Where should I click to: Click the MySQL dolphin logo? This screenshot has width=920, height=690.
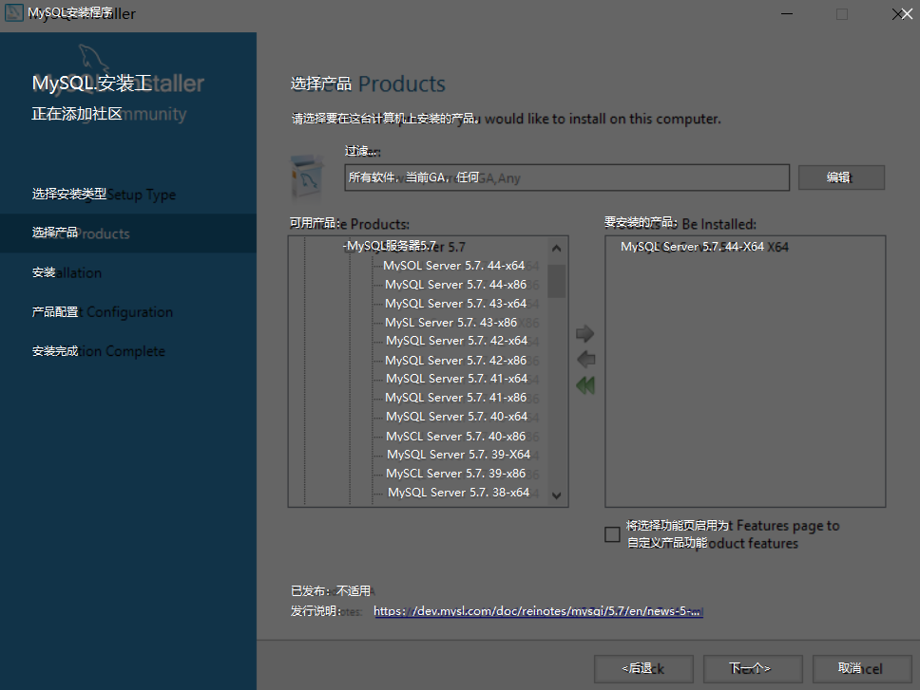click(94, 58)
